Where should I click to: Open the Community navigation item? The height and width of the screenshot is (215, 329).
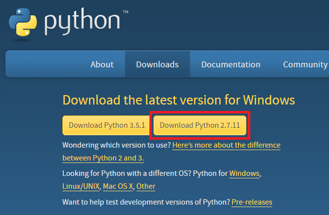[x=305, y=64]
